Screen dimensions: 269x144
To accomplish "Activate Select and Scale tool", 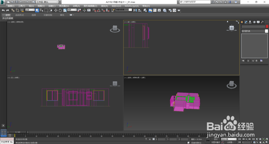I will pos(65,10).
